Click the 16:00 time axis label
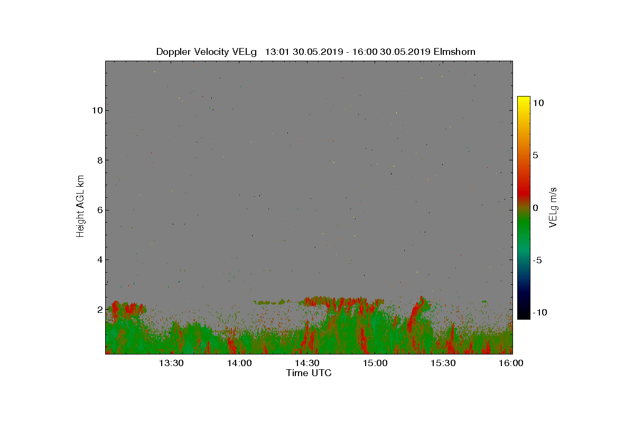This screenshot has width=634, height=422. [x=511, y=363]
